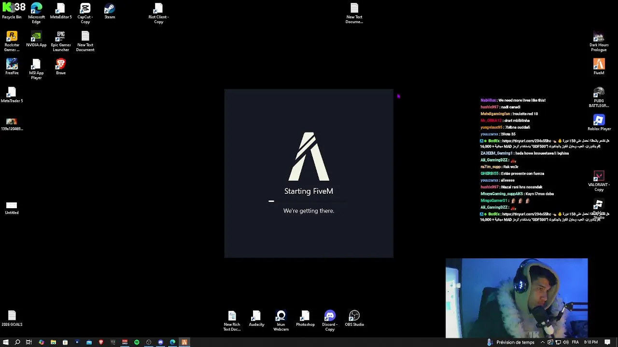Open the network icon in the tray
618x347 pixels.
point(558,342)
